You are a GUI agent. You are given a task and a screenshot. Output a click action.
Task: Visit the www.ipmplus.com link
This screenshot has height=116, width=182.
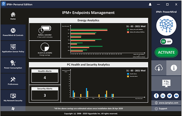tap(166, 103)
